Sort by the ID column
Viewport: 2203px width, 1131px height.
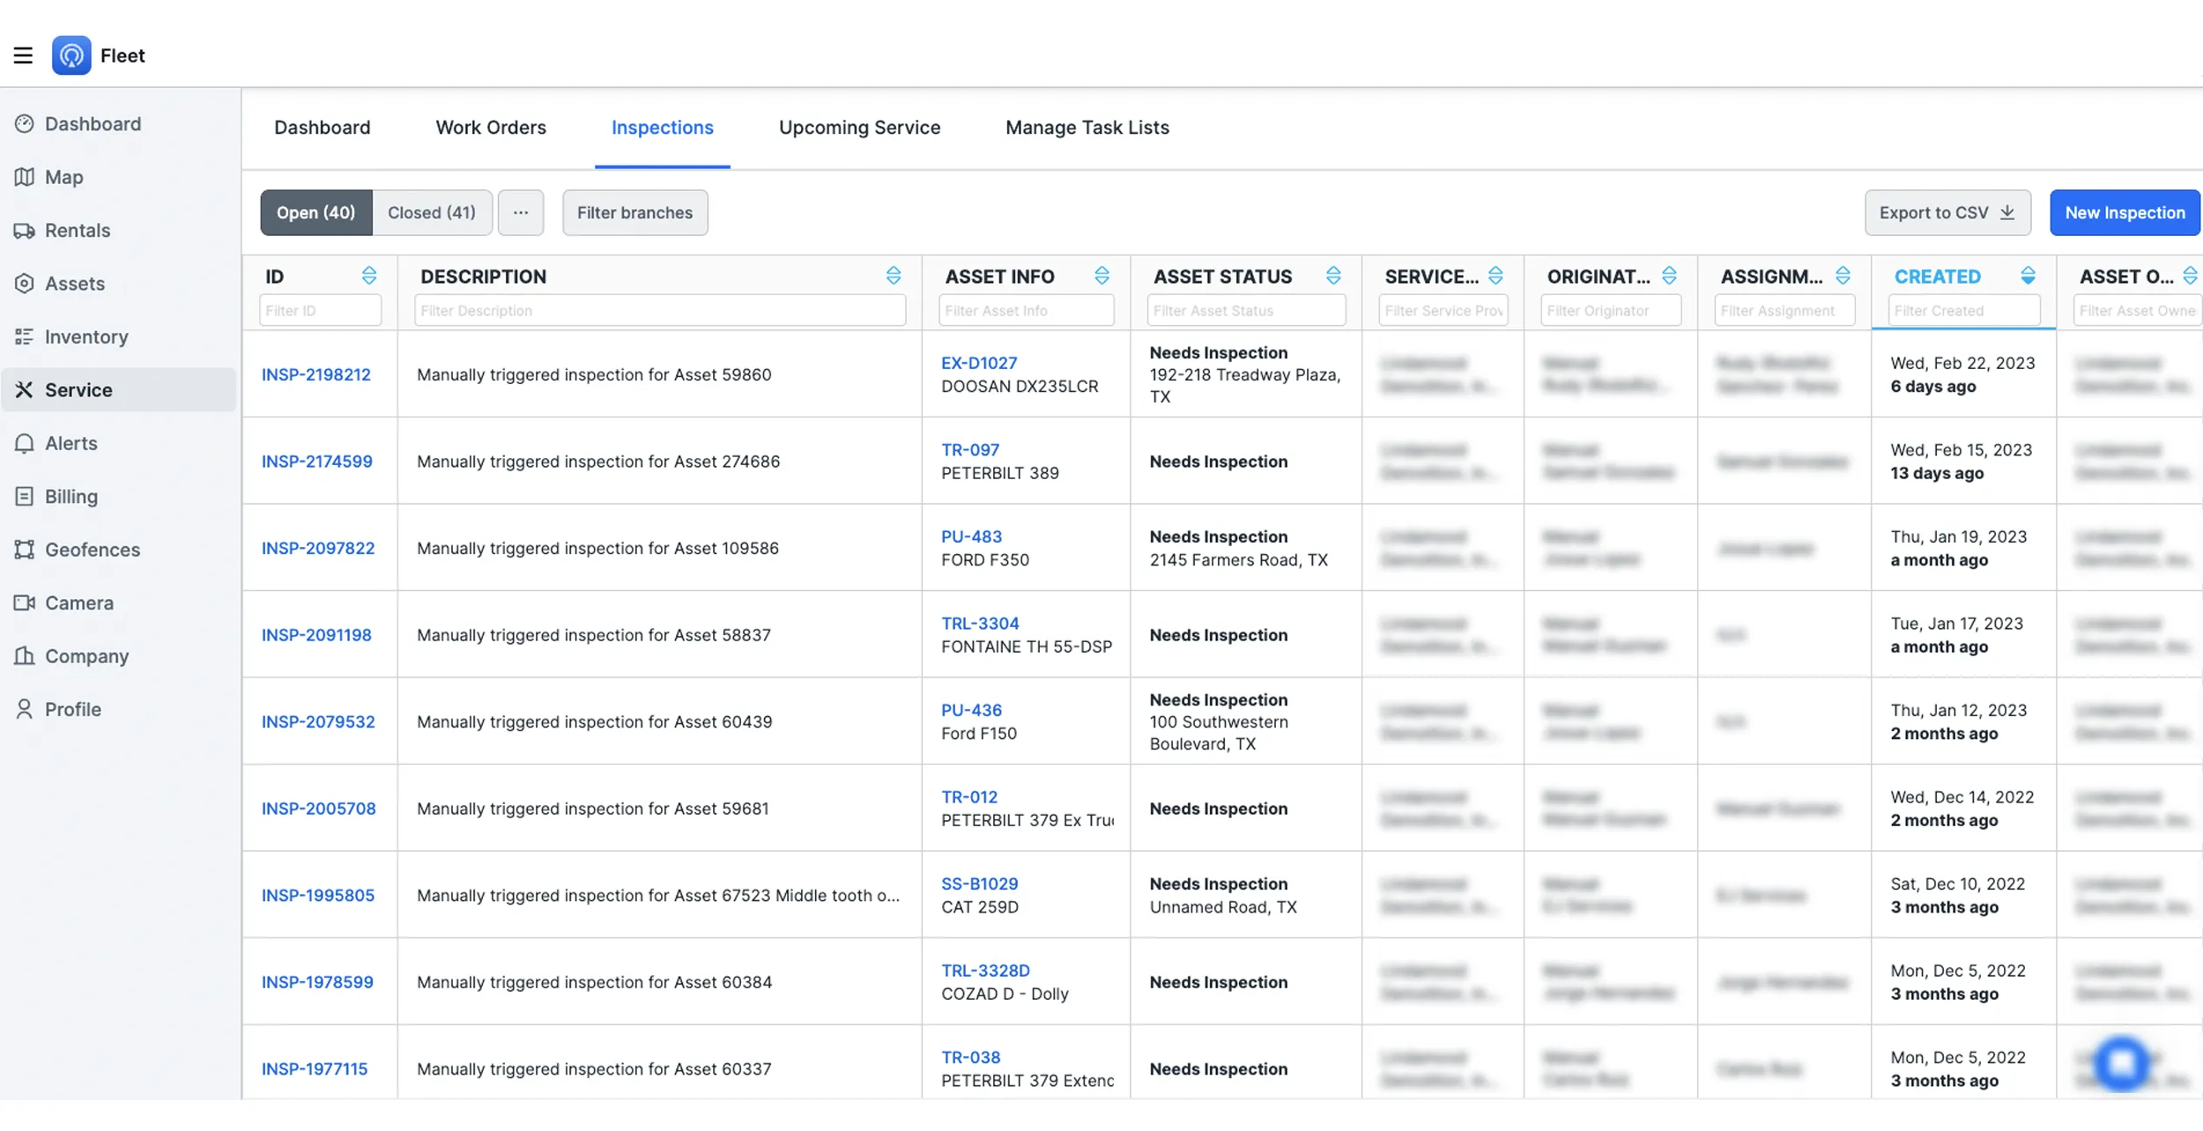(x=369, y=276)
